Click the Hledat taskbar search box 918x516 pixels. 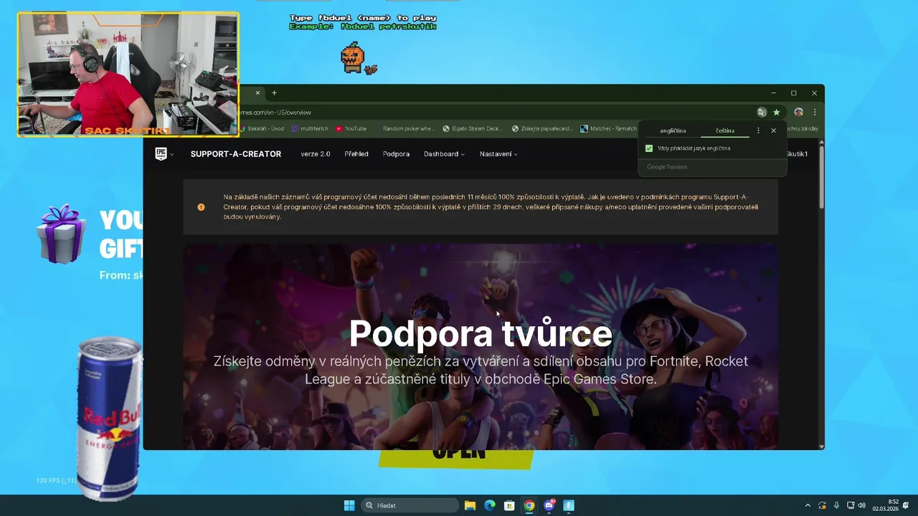pyautogui.click(x=411, y=505)
